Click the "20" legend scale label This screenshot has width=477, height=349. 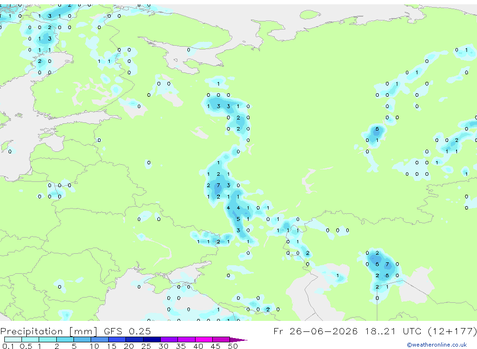(129, 346)
